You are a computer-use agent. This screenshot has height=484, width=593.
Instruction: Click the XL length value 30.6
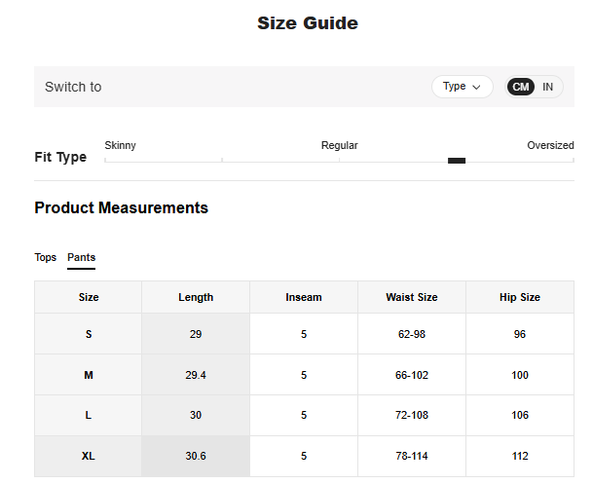click(196, 456)
